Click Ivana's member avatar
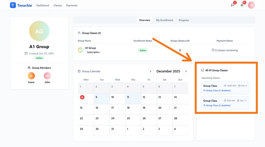This screenshot has height=147, width=265. pyautogui.click(x=31, y=76)
